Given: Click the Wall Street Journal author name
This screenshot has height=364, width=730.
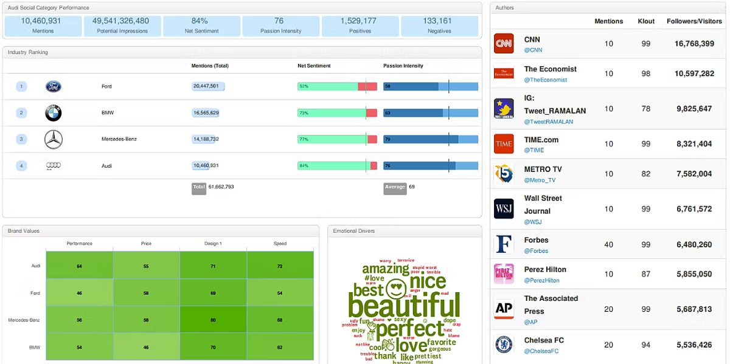Looking at the screenshot, I should [x=543, y=205].
